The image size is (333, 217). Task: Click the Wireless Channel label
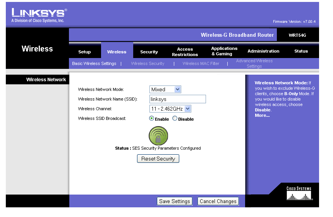tap(95, 109)
